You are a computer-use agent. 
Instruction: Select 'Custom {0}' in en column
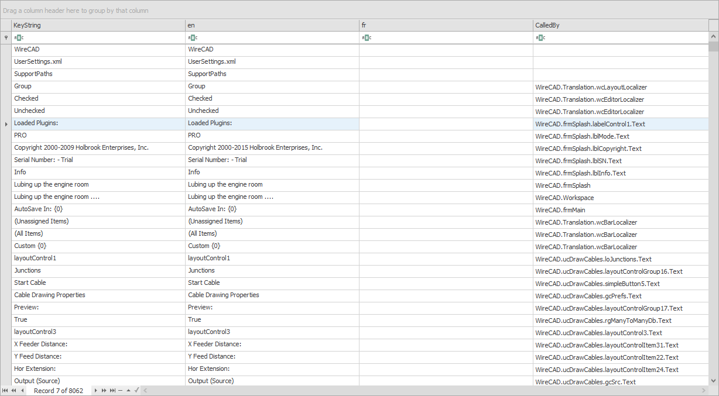point(272,246)
